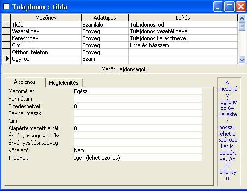Select the Otthoni telefon field name cell
The image size is (247, 191).
(x=46, y=52)
